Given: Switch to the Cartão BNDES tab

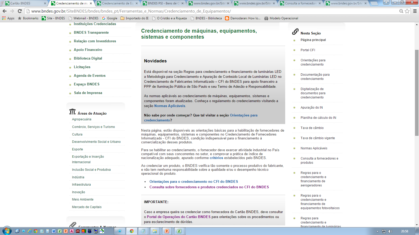Looking at the screenshot, I should point(25,3).
